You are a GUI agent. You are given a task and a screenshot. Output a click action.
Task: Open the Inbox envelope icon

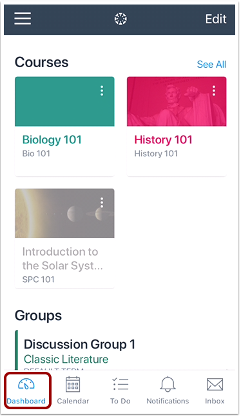coord(215,385)
